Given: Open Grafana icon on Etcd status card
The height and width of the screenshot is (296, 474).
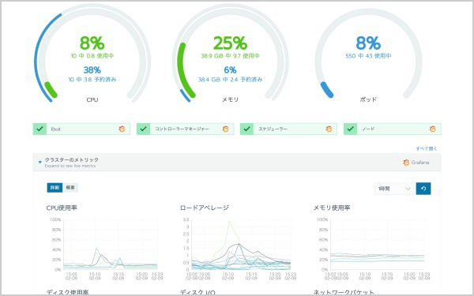Looking at the screenshot, I should [122, 129].
